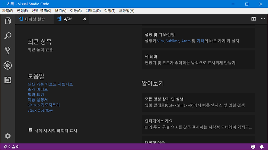Click the 기타 keybindings link
The height and width of the screenshot is (150, 268).
(x=200, y=41)
